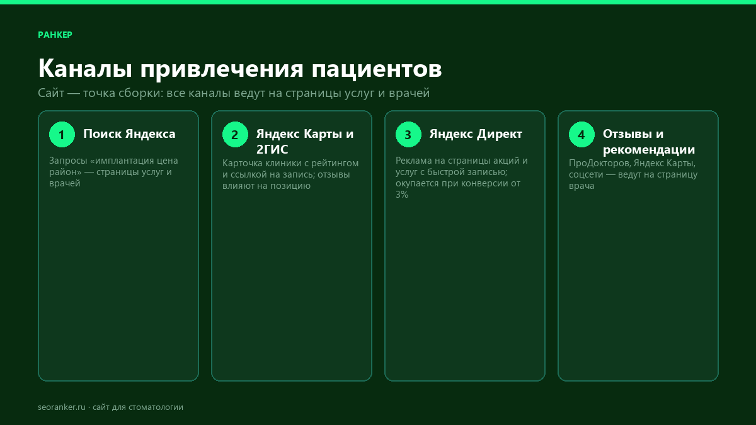Click the number 4 circle badge
This screenshot has height=425, width=756.
581,134
